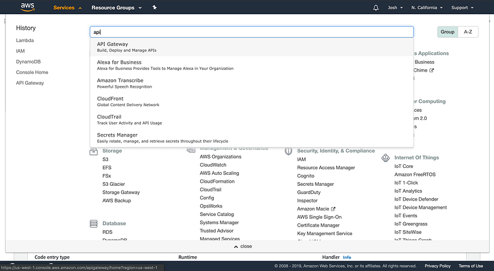Viewport: 494px width, 271px height.
Task: Open the Services dropdown menu
Action: tap(67, 8)
